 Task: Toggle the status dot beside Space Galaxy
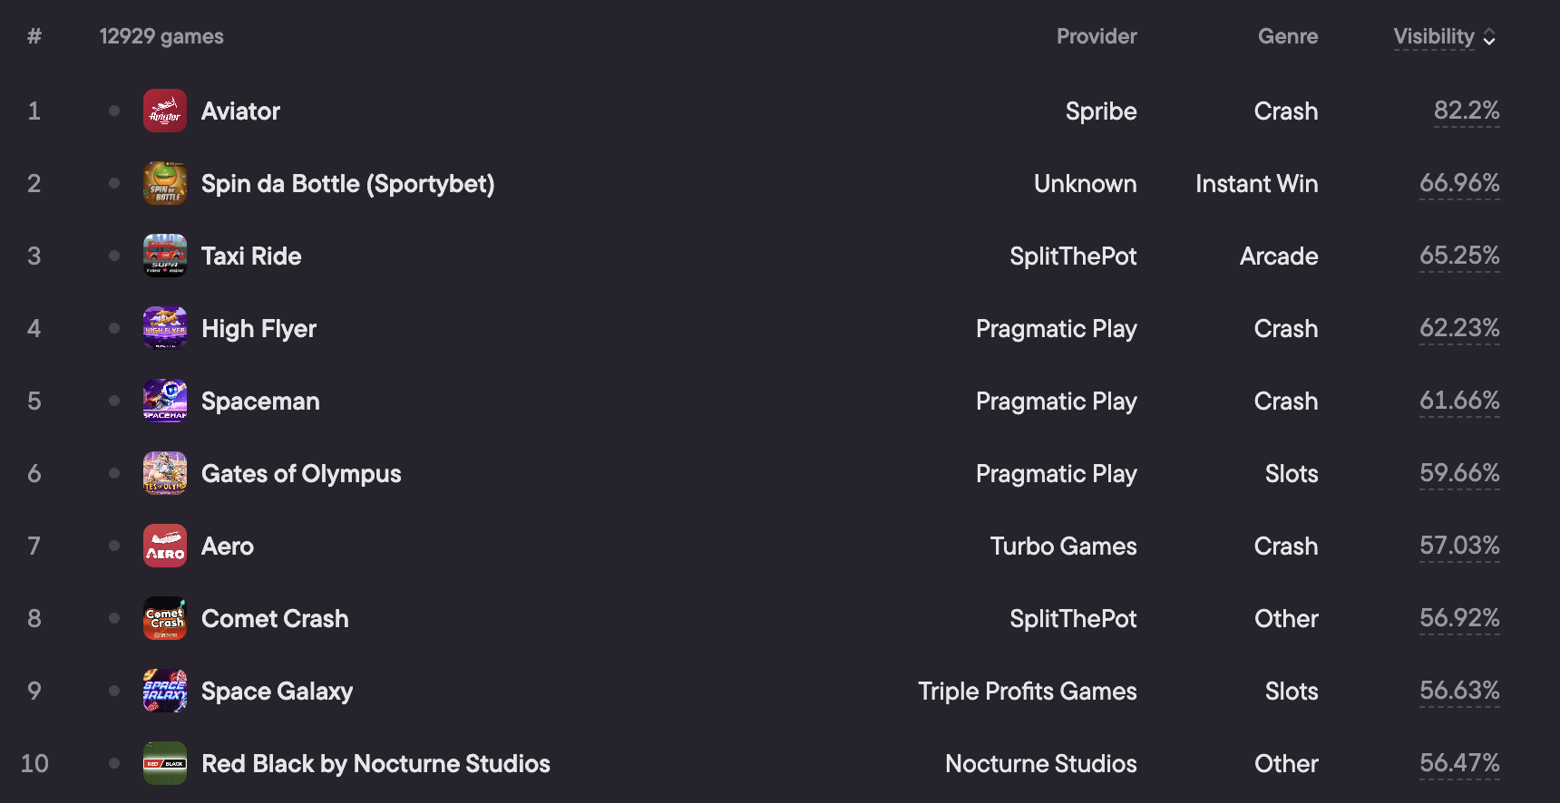(x=114, y=691)
